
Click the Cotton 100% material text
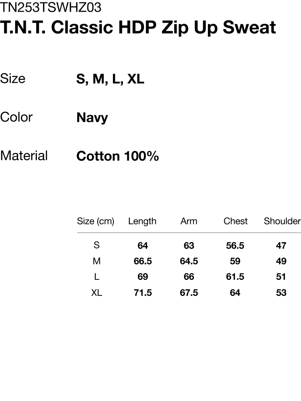118,156
